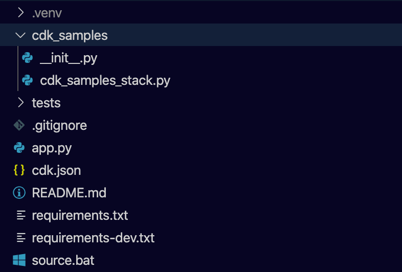This screenshot has width=402, height=272.
Task: Select the .gitignore file name
Action: (x=59, y=125)
